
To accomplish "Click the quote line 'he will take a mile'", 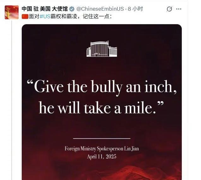I will point(101,108).
